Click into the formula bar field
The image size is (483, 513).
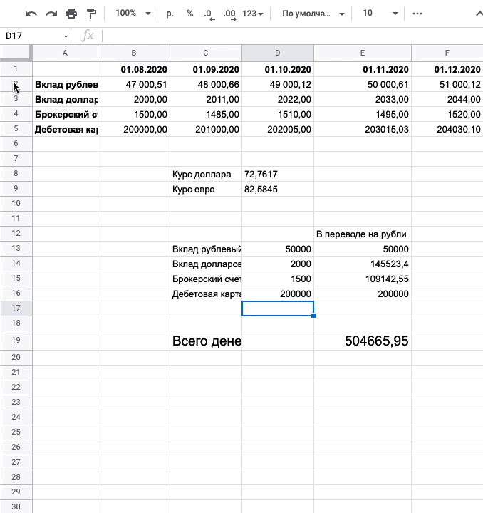293,36
